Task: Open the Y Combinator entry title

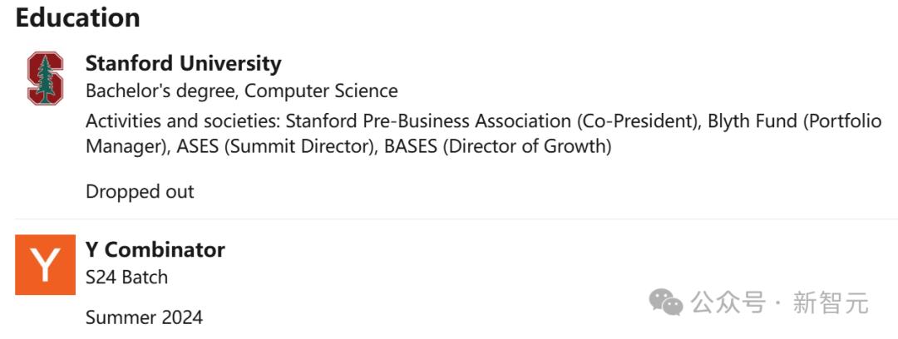Action: pos(155,249)
